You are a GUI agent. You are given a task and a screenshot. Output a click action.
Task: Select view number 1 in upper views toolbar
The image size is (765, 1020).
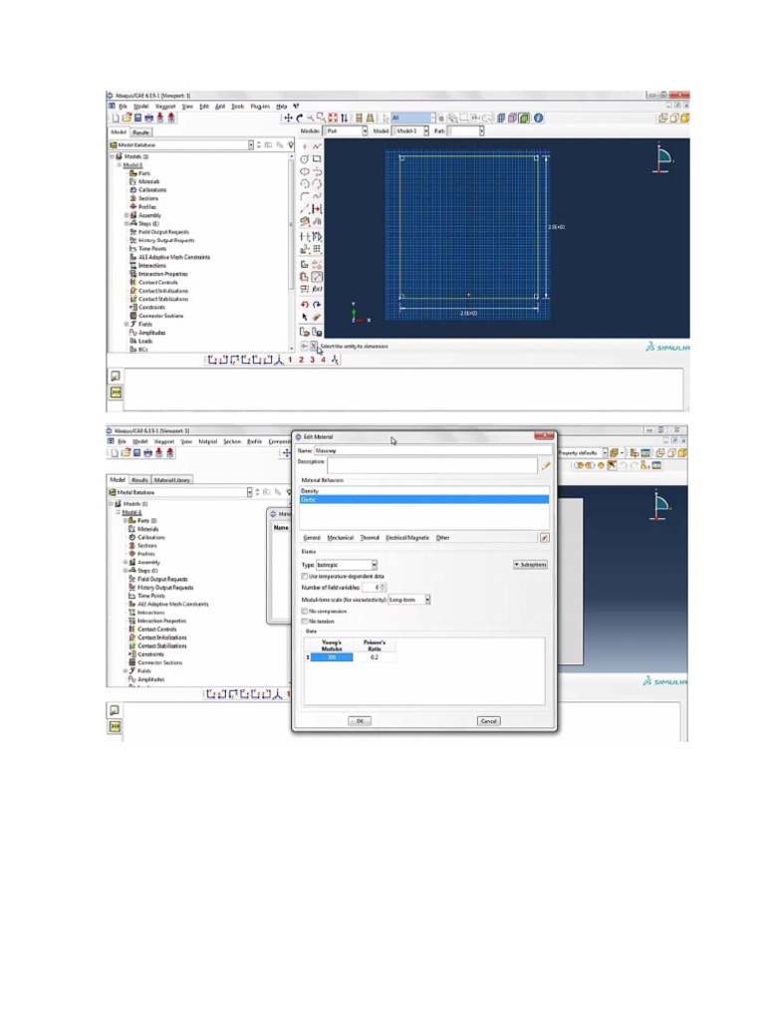coord(290,360)
